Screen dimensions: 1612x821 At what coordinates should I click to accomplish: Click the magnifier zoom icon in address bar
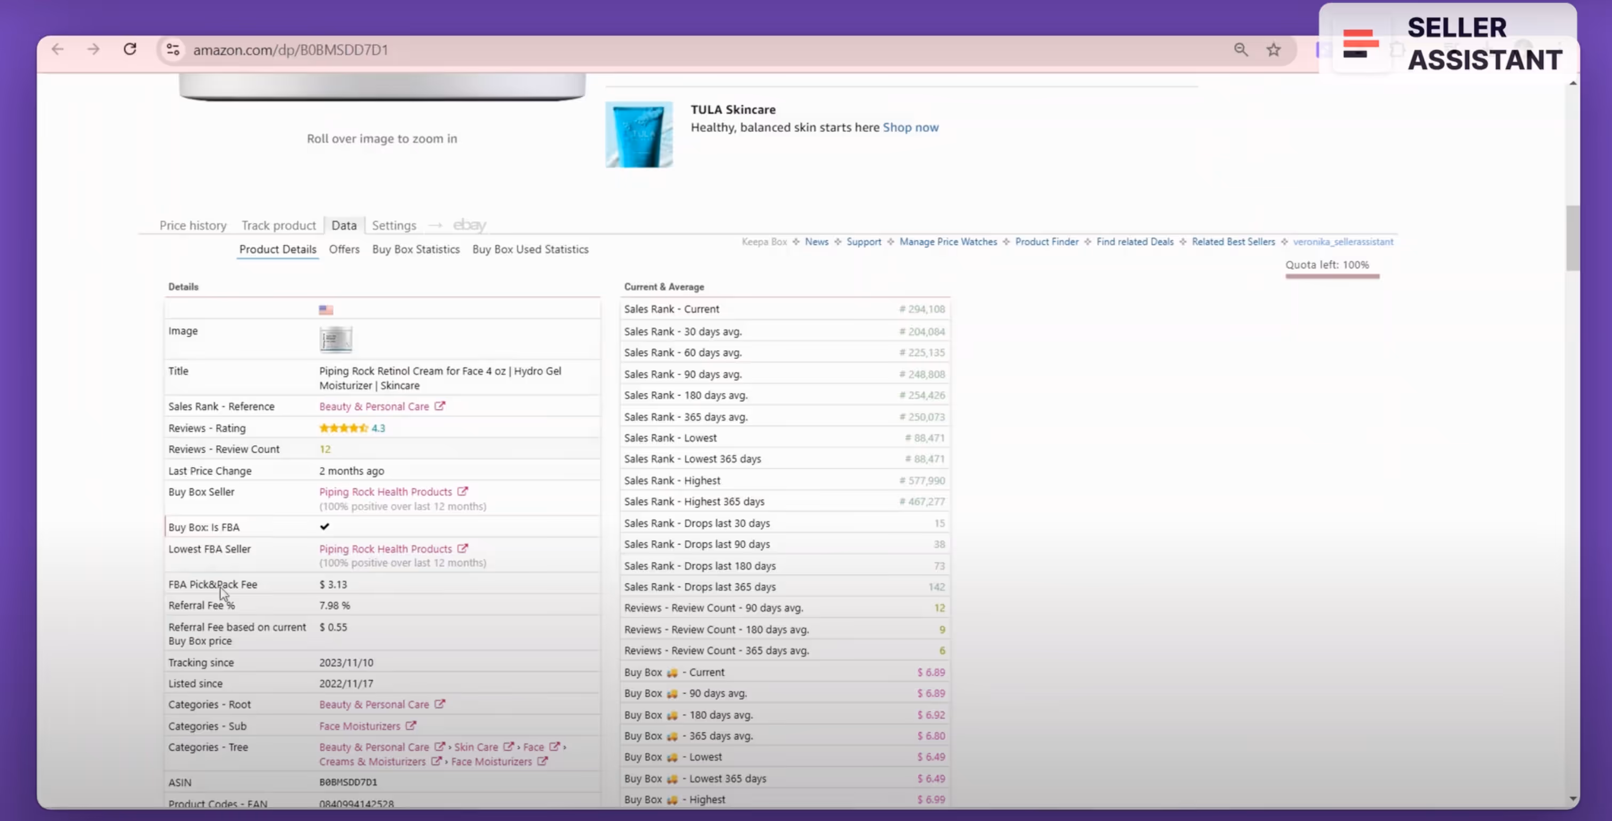pyautogui.click(x=1240, y=50)
